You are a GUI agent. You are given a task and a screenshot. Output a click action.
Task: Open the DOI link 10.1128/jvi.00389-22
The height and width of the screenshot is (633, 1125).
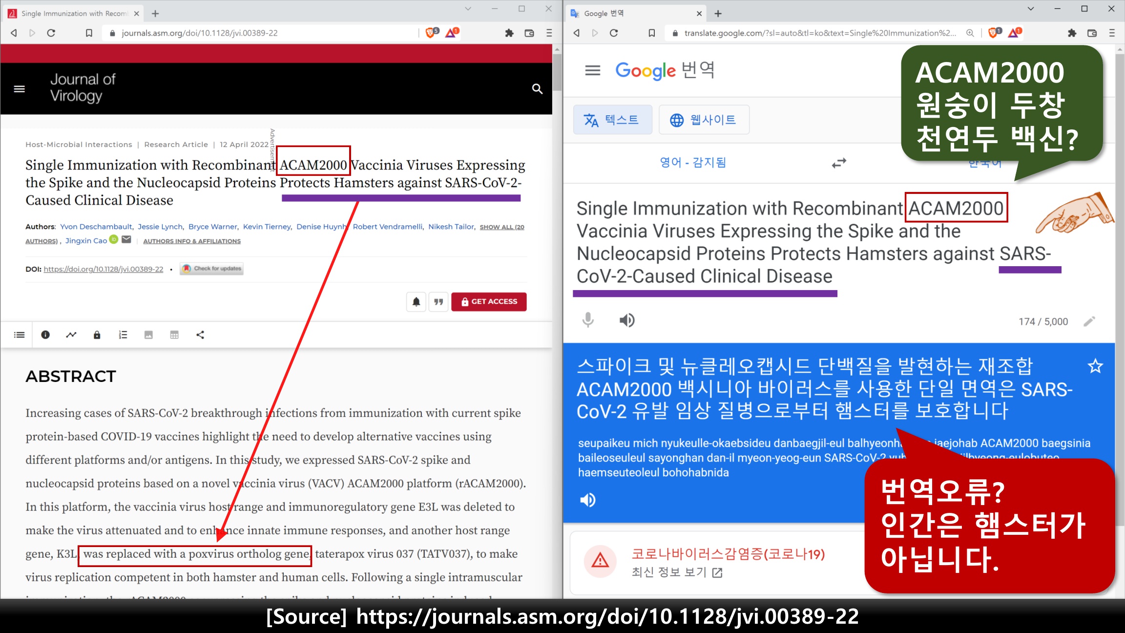coord(104,269)
